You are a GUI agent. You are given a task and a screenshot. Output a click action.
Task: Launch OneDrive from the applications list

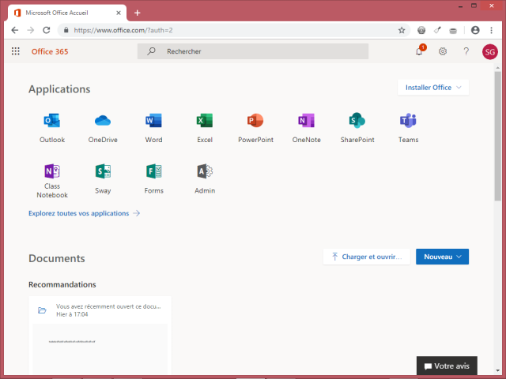coord(103,121)
